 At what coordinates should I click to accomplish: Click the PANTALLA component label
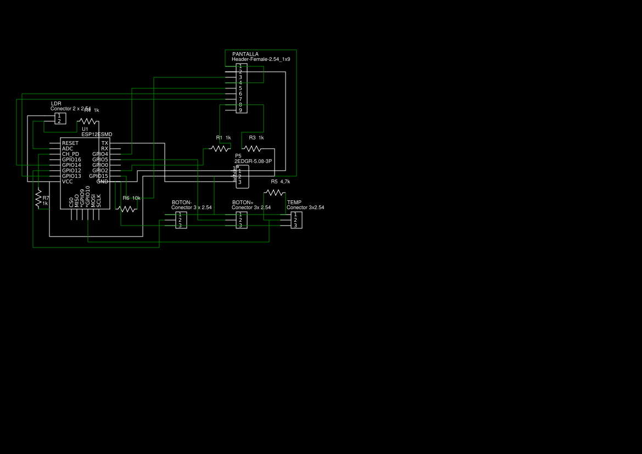point(245,54)
